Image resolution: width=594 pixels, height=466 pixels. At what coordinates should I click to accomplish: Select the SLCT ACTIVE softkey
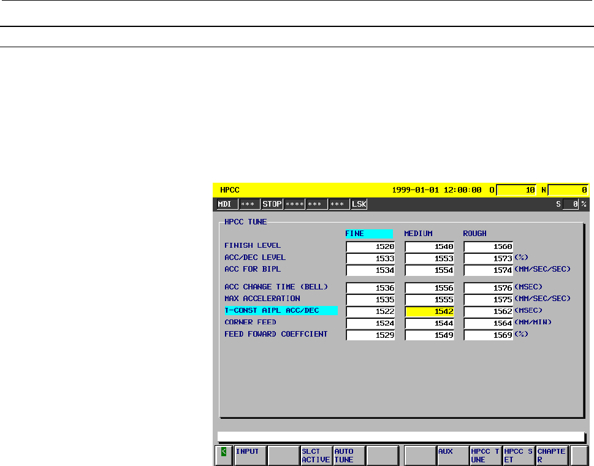pos(316,456)
